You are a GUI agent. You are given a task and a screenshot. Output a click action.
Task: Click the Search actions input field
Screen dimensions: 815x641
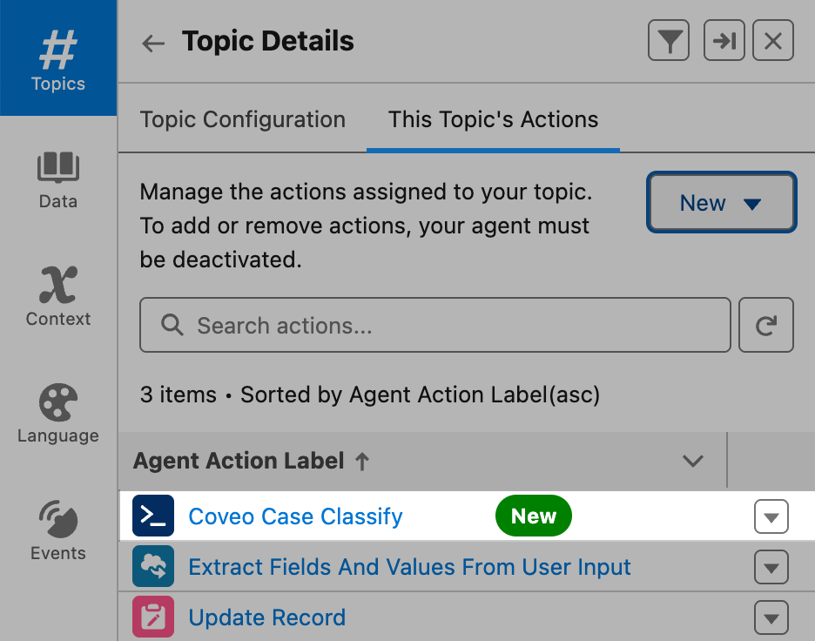tap(435, 325)
